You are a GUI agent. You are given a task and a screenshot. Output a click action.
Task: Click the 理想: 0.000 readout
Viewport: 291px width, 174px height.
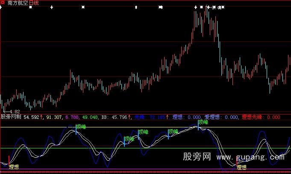tap(186, 117)
